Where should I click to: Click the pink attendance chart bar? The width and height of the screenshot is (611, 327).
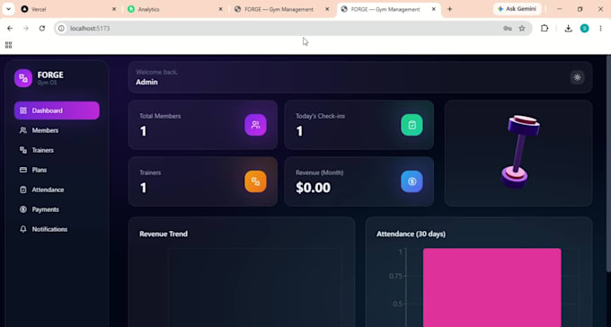(492, 287)
